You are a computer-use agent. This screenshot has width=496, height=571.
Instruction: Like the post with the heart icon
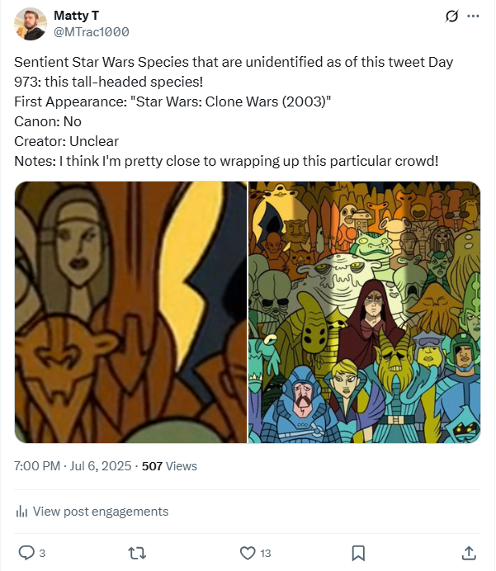coord(247,552)
